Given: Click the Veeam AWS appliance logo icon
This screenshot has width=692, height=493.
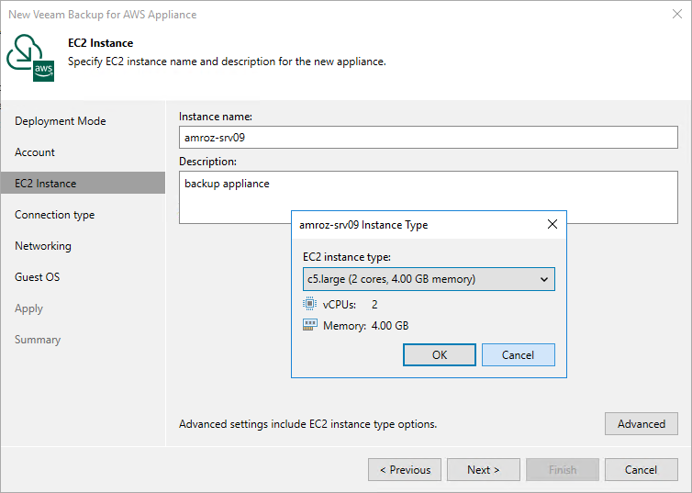Looking at the screenshot, I should click(x=30, y=58).
